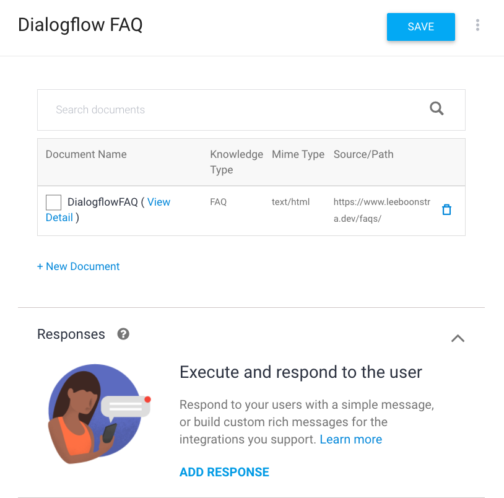Image resolution: width=504 pixels, height=498 pixels.
Task: Click the Source/Path column header
Action: coord(363,154)
